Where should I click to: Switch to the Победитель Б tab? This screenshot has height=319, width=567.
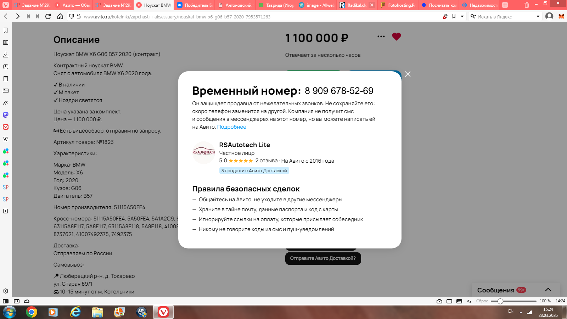pos(195,5)
